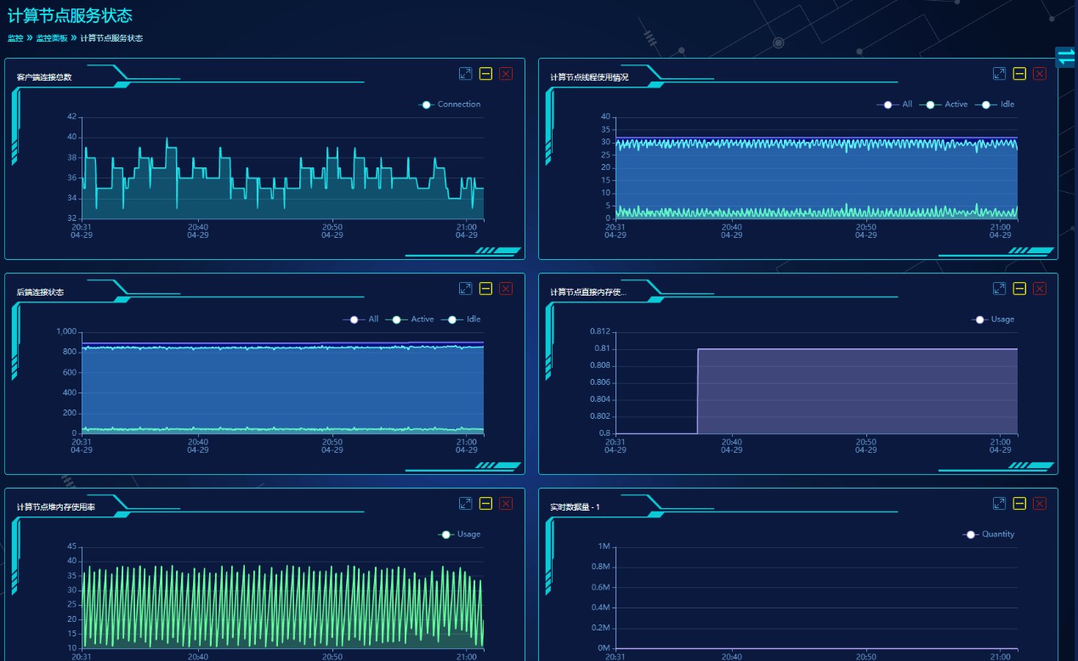Screen dimensions: 1078x661
Task: Click the 实时数据量 - 1 panel title
Action: click(575, 507)
